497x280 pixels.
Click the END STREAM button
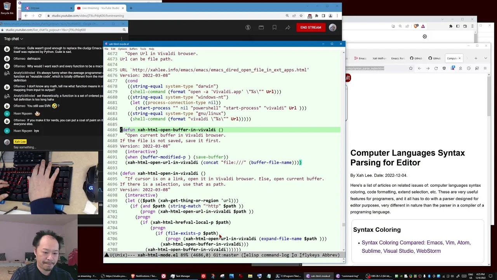pyautogui.click(x=311, y=27)
